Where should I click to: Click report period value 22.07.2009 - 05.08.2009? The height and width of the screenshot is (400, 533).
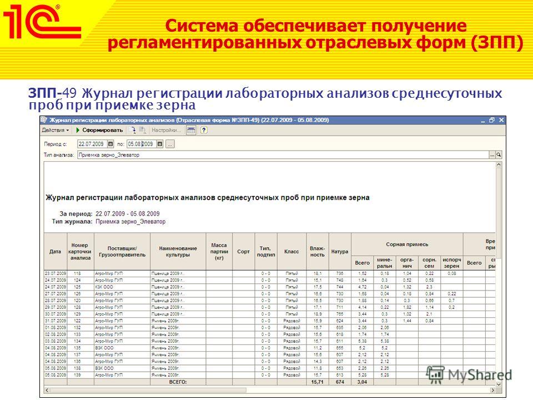128,214
